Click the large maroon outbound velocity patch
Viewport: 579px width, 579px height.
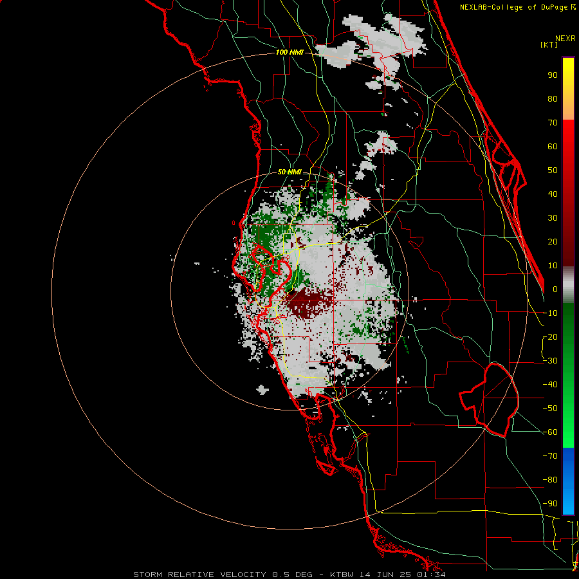(x=309, y=303)
